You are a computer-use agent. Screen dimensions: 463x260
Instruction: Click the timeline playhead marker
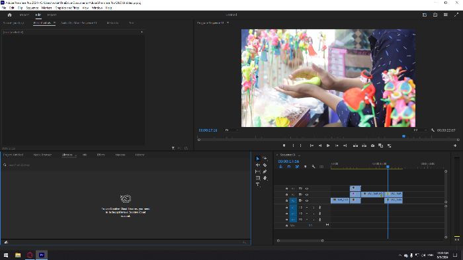(388, 167)
